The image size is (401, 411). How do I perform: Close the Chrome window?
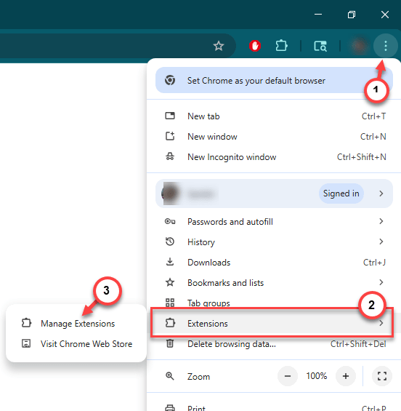[385, 15]
